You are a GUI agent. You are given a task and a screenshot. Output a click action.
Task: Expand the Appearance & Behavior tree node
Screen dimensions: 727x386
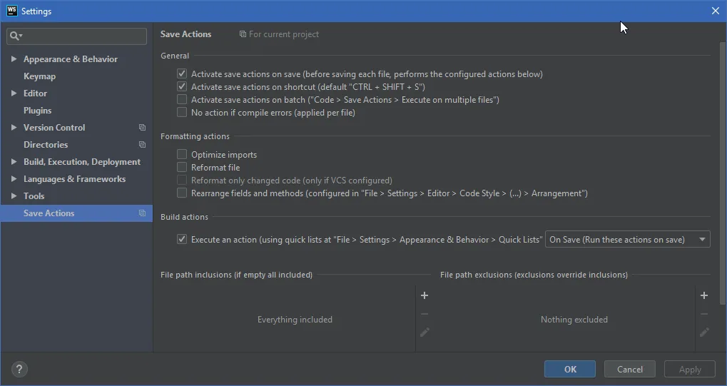[14, 59]
